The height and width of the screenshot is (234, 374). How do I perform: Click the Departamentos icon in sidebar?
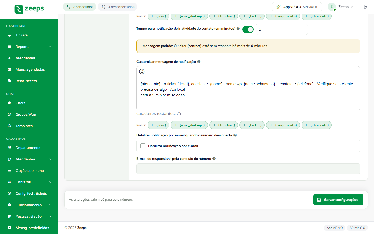(9, 148)
